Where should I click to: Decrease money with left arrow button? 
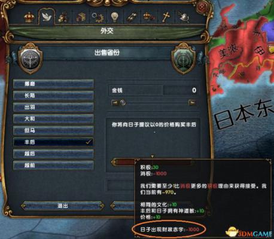point(115,103)
